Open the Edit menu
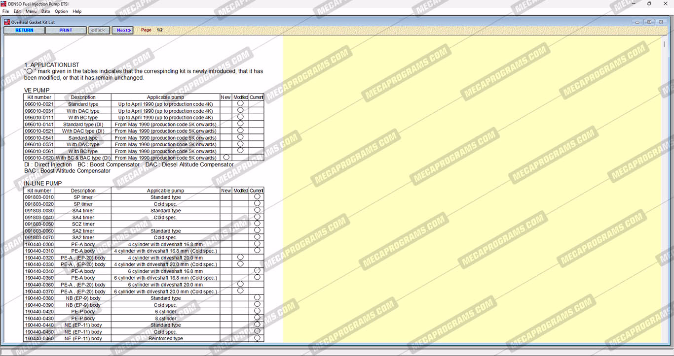 (17, 11)
